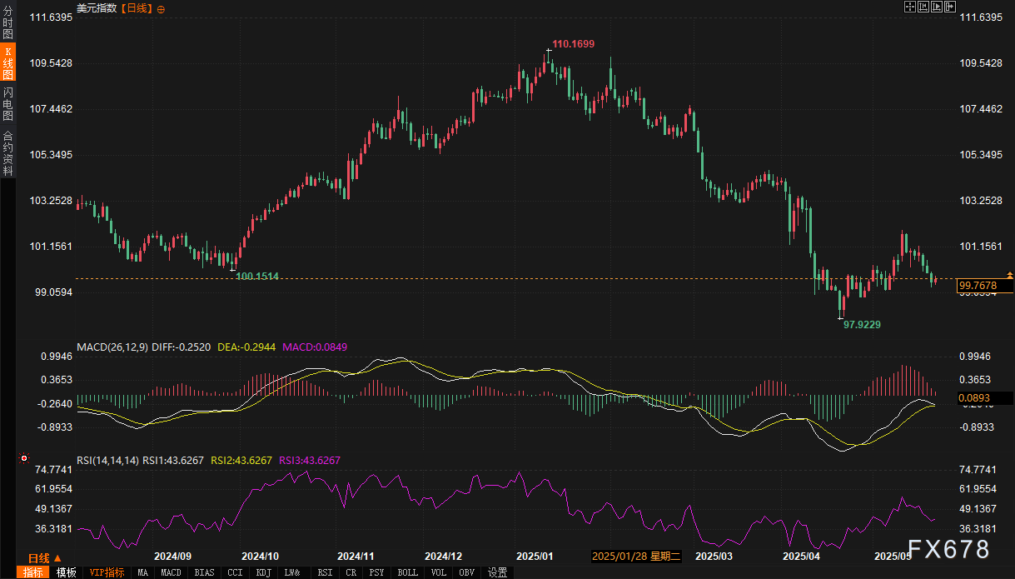Click the 110.1699 high price marker
The height and width of the screenshot is (579, 1015).
574,43
